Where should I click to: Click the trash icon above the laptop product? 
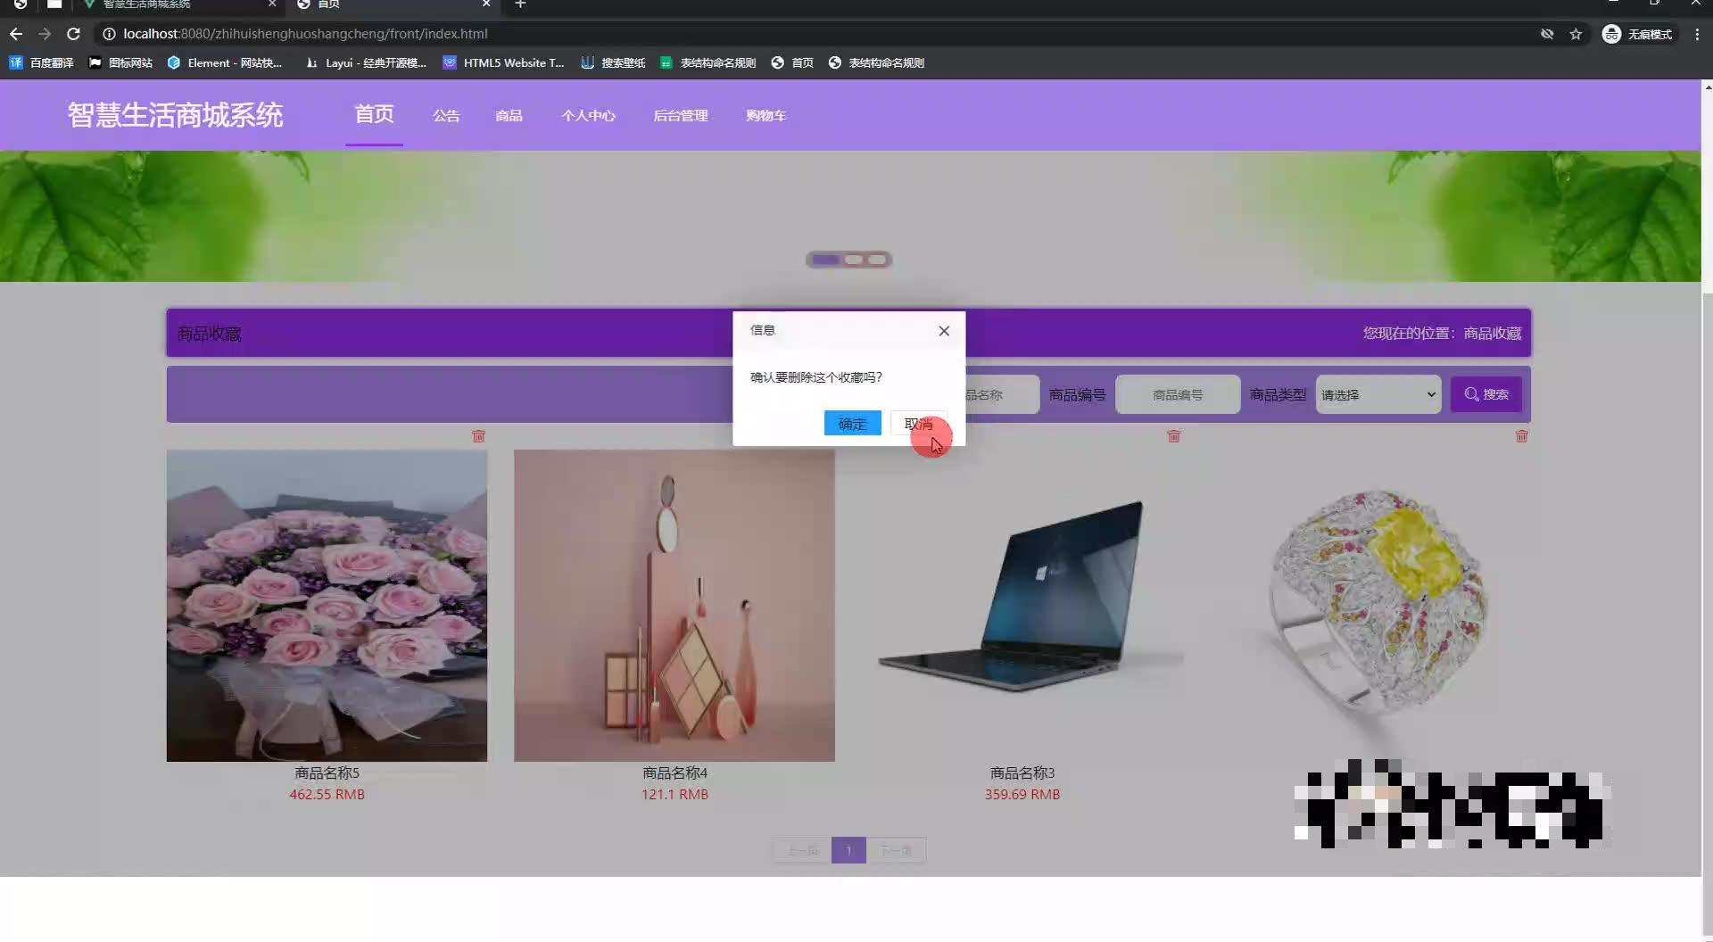pyautogui.click(x=1174, y=436)
